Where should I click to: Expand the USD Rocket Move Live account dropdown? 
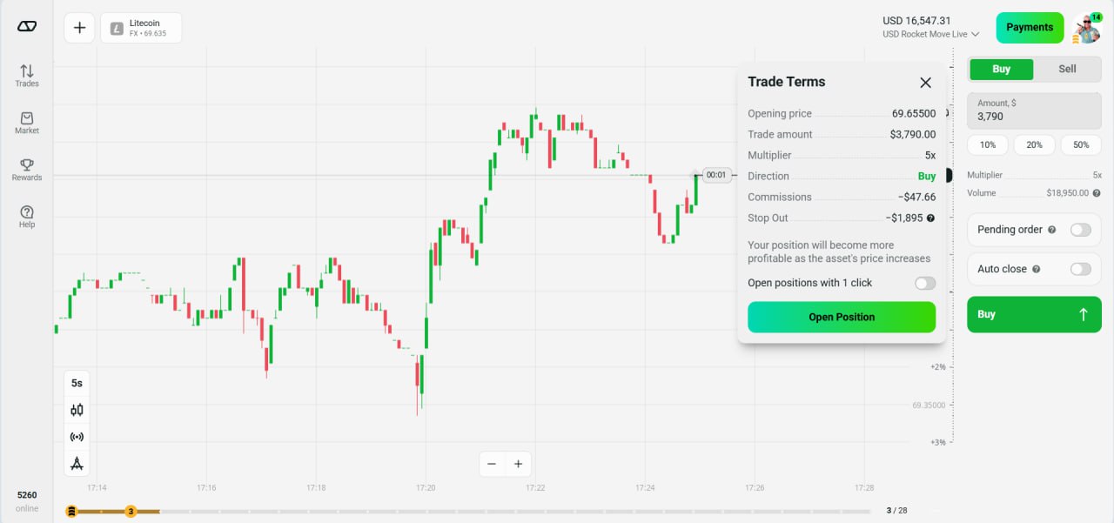pyautogui.click(x=930, y=34)
